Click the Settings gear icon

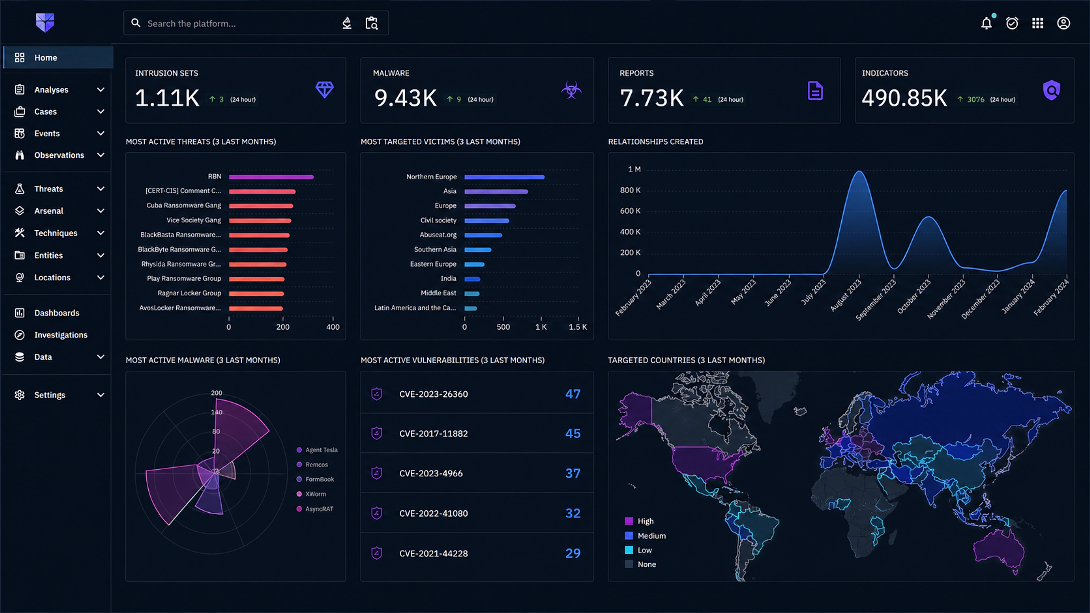pos(20,395)
